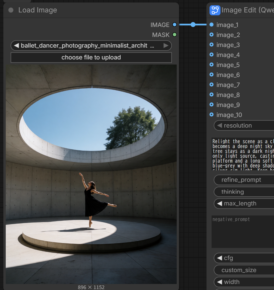Click the Load Image node collapse dot
This screenshot has width=274, height=290.
point(11,10)
